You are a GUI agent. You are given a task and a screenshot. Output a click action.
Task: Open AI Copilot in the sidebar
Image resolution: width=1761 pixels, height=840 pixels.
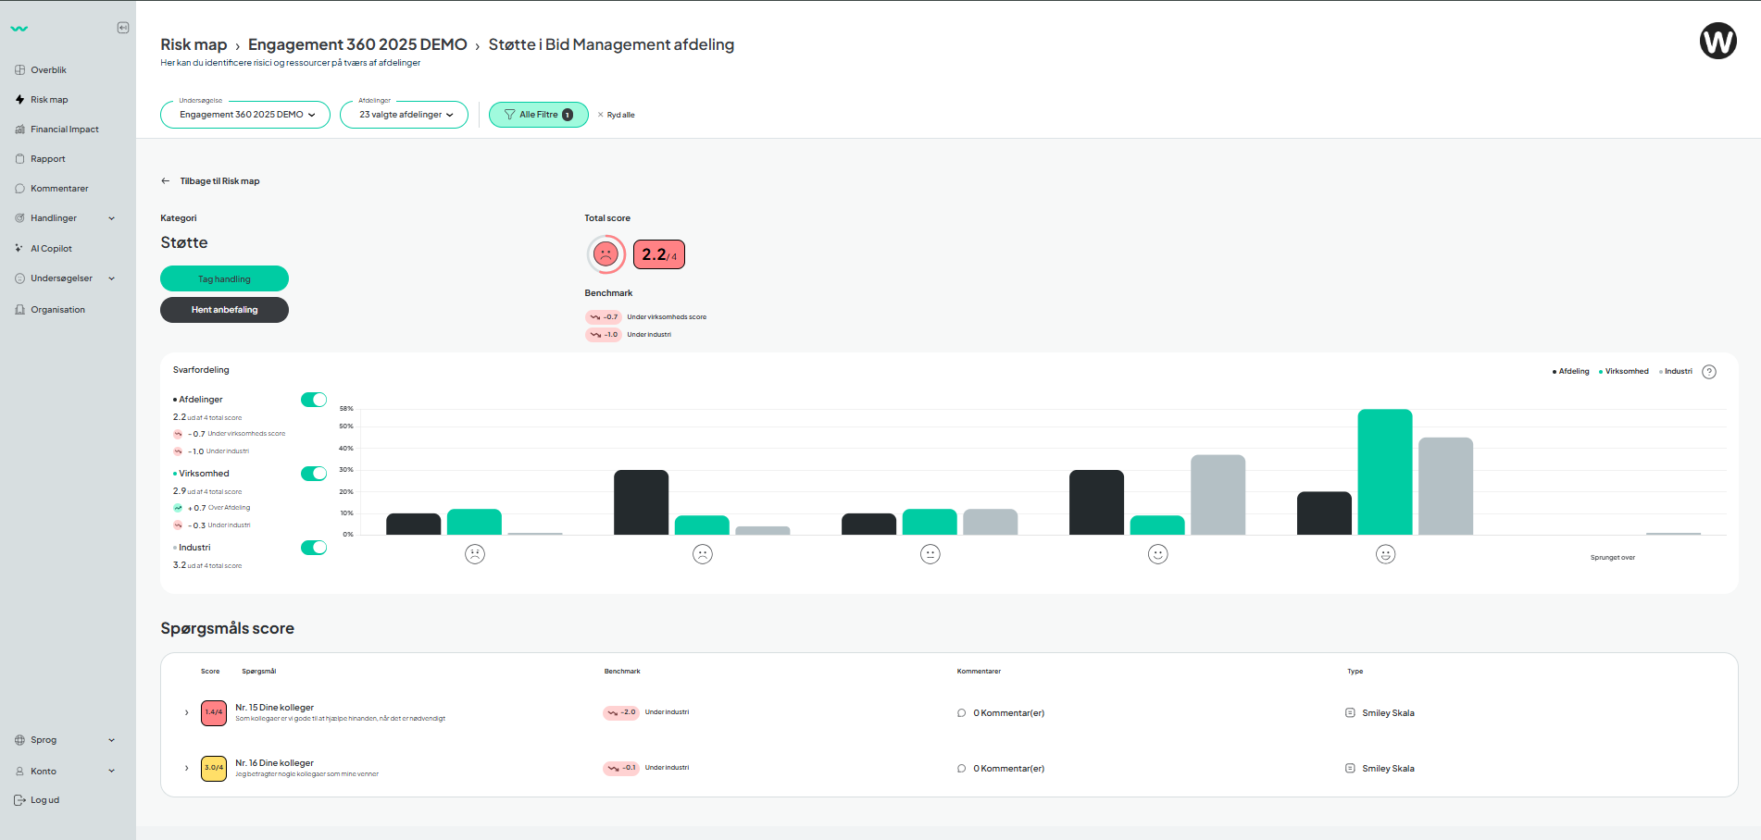click(x=51, y=249)
